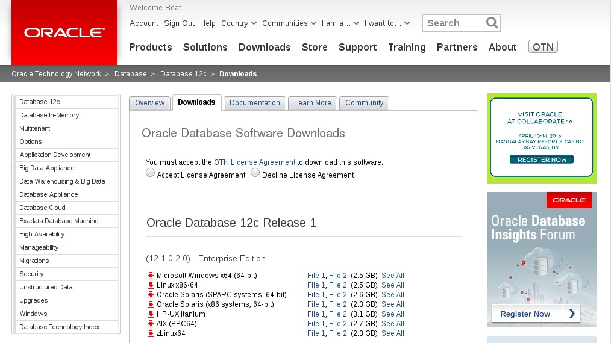Click the Oracle logo
The image size is (611, 343).
click(64, 32)
